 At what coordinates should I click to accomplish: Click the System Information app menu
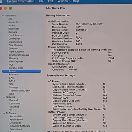(20, 1)
